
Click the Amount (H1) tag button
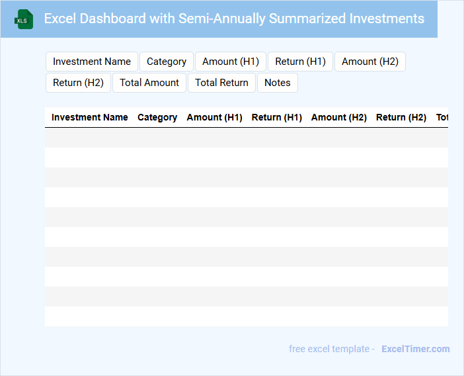tap(231, 62)
